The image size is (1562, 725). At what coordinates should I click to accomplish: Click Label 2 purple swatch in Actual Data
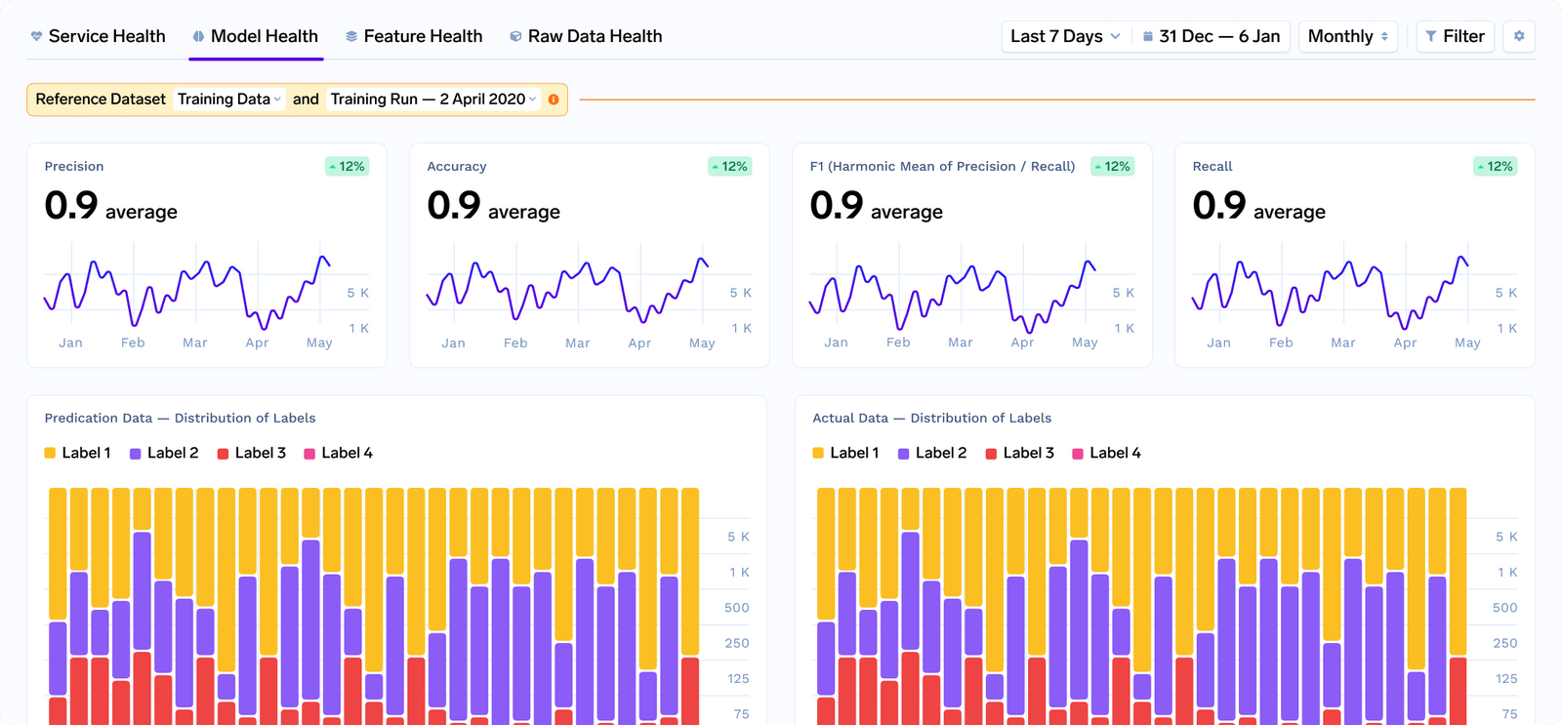coord(904,454)
